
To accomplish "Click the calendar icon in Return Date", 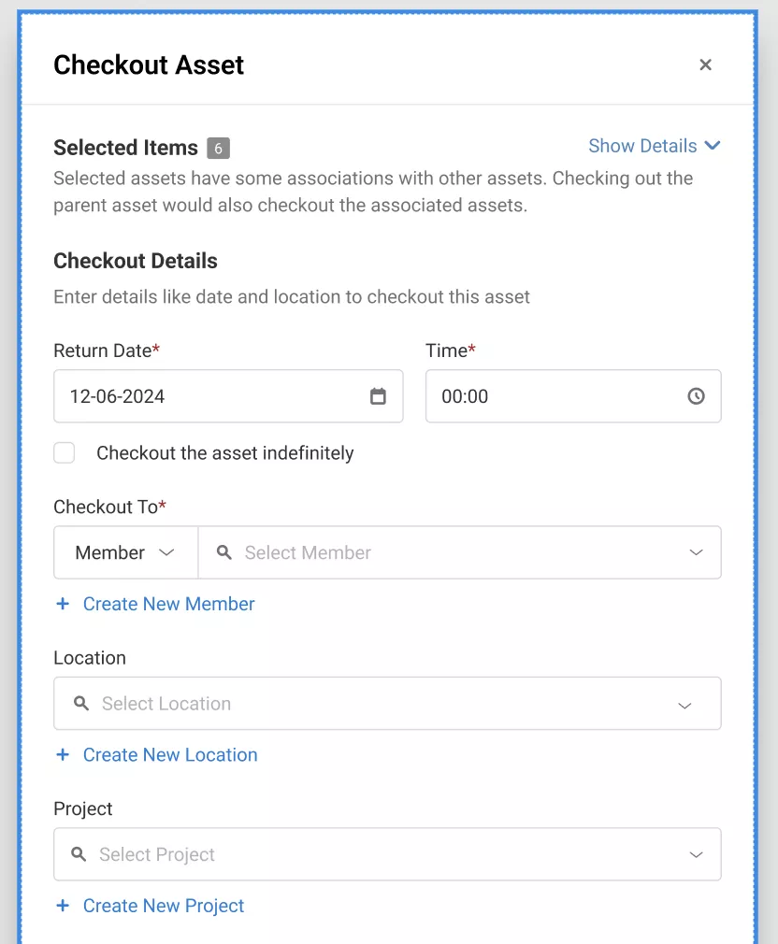I will (378, 396).
